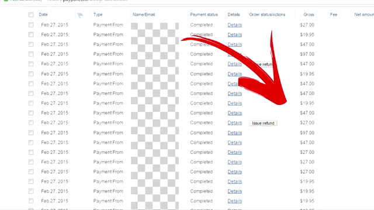Click the Order status/Actions column header
Viewport: 374px width, 210px height.
point(267,15)
